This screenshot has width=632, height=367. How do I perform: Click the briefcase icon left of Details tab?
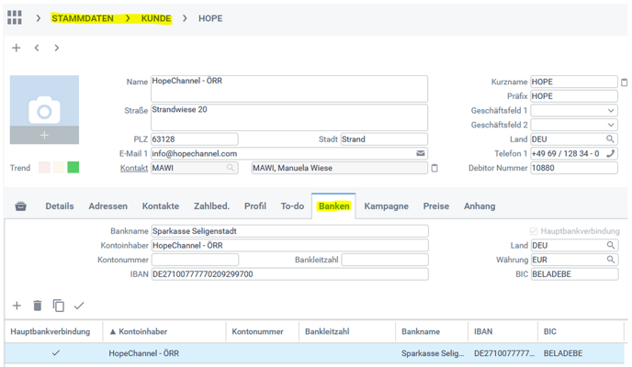(20, 206)
